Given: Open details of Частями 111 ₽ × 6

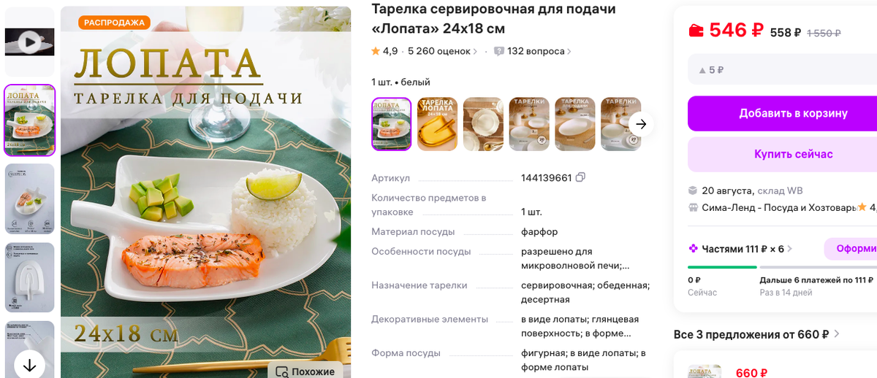Looking at the screenshot, I should pyautogui.click(x=741, y=249).
